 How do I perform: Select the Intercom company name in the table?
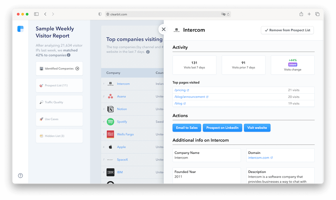pyautogui.click(x=123, y=84)
